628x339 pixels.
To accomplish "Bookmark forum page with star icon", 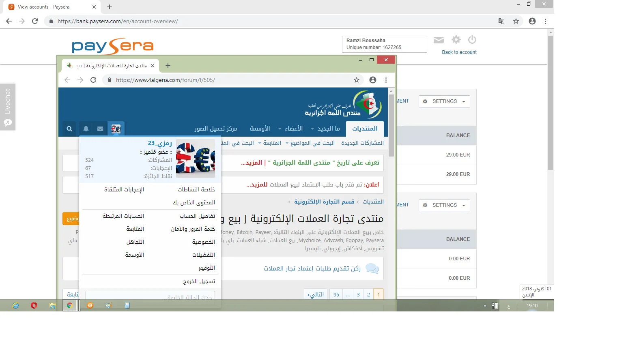I will click(357, 80).
